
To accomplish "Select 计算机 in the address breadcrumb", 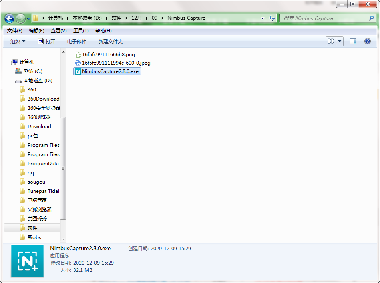I will pyautogui.click(x=56, y=18).
